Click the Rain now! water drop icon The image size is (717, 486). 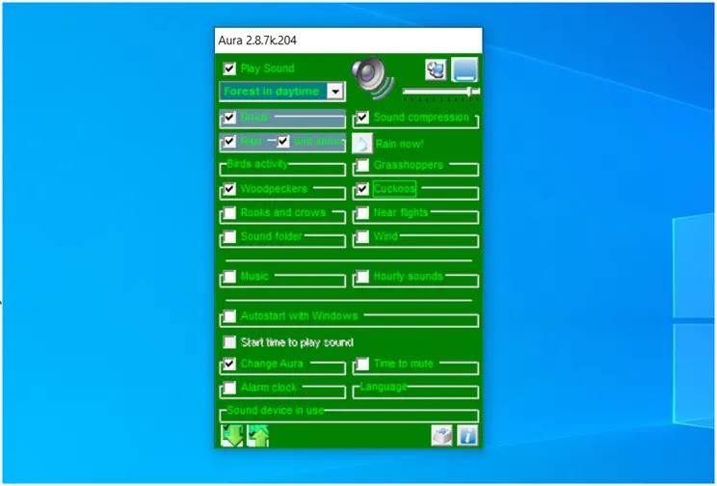click(362, 144)
